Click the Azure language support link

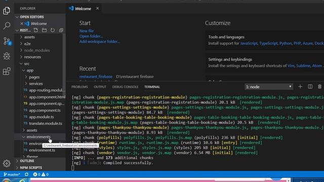pyautogui.click(x=308, y=43)
